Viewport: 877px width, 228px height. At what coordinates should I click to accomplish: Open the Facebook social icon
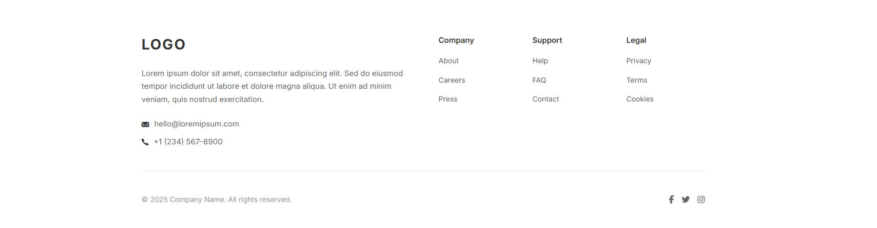click(671, 199)
